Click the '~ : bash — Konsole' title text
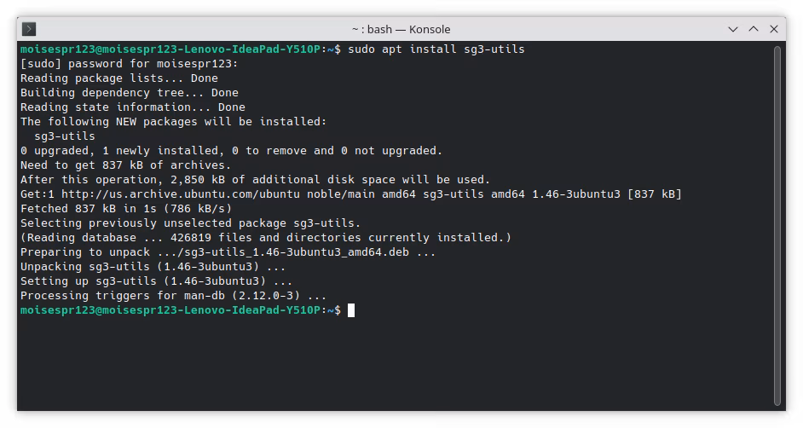The image size is (803, 428). (x=401, y=30)
